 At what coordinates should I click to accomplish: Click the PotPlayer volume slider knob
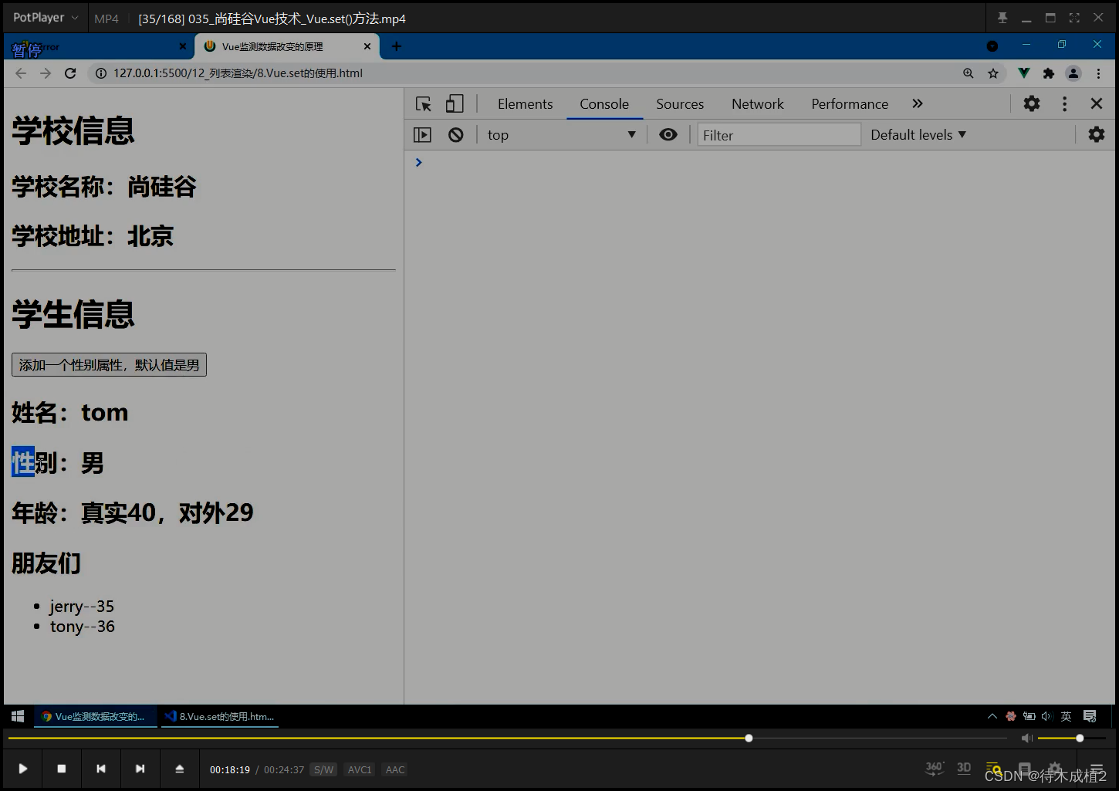pyautogui.click(x=1080, y=739)
